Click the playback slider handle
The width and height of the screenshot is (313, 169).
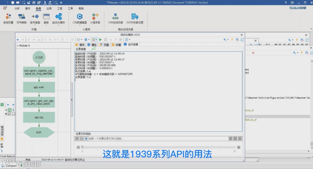(82, 147)
